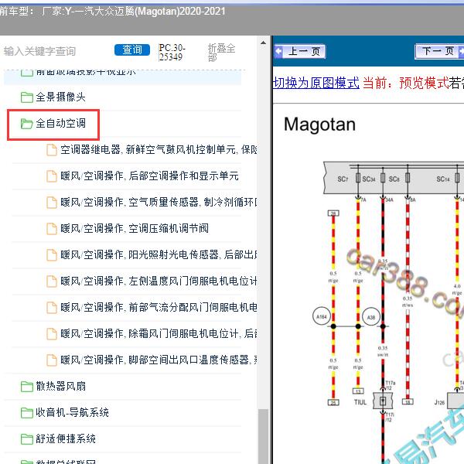Click page icon beside 后部空调操作和显示单元 entry
Image resolution: width=464 pixels, height=464 pixels.
(52, 176)
